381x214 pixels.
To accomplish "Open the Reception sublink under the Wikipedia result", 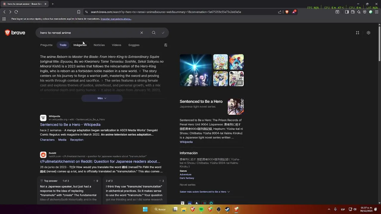I will (76, 140).
